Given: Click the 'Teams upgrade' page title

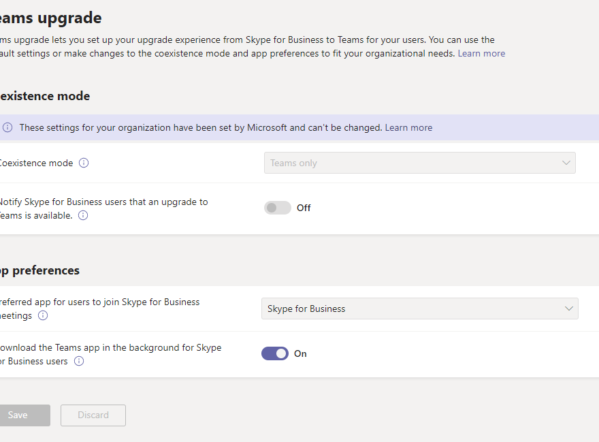Looking at the screenshot, I should (x=51, y=18).
